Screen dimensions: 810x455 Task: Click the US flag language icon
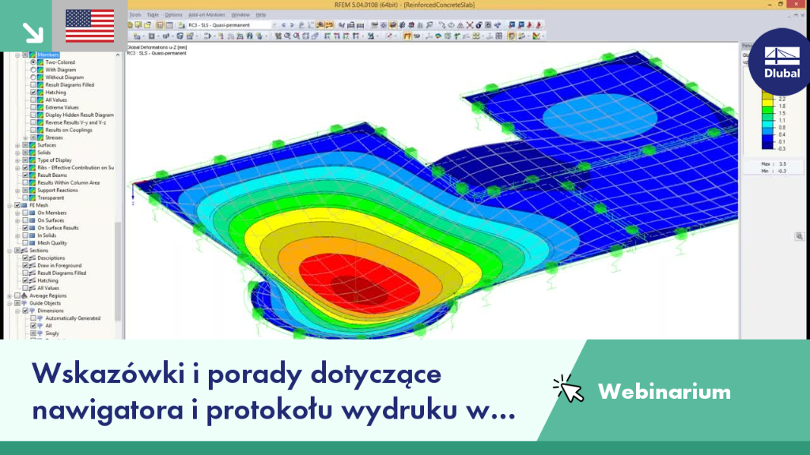click(90, 26)
